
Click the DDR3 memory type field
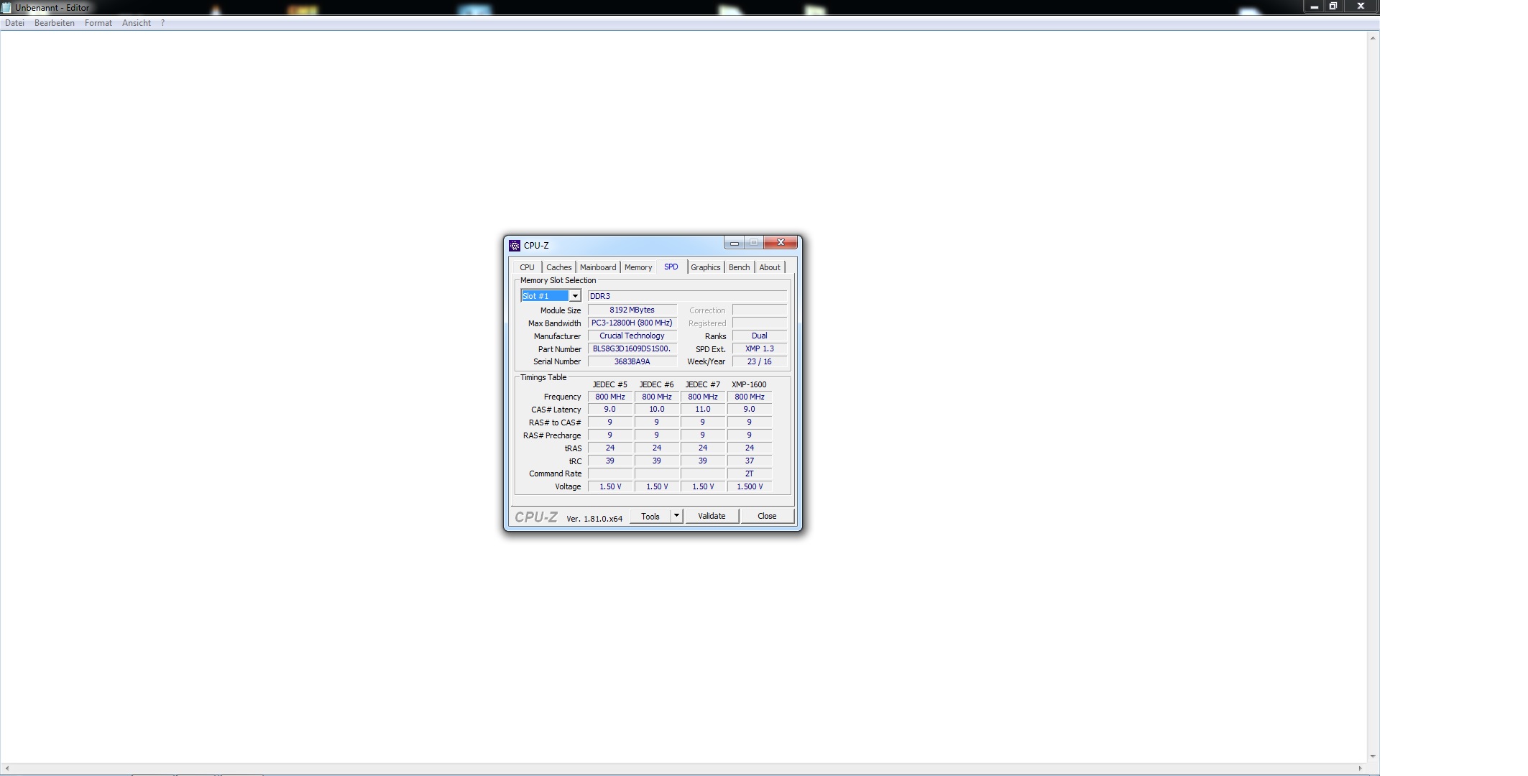click(687, 296)
